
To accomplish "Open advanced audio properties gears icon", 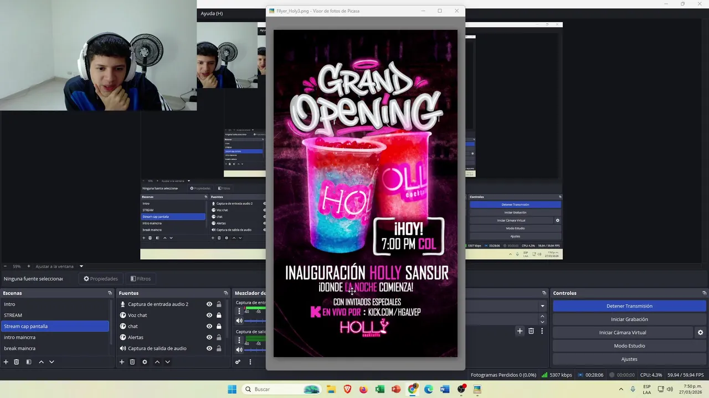I will click(238, 362).
